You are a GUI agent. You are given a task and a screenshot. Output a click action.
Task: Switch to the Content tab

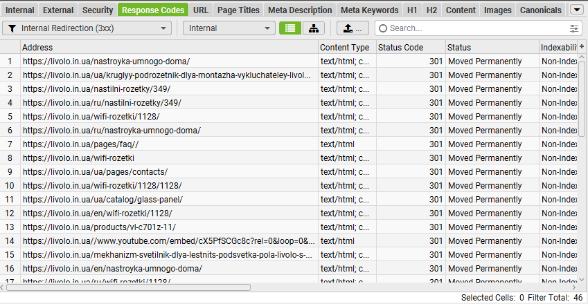[461, 10]
